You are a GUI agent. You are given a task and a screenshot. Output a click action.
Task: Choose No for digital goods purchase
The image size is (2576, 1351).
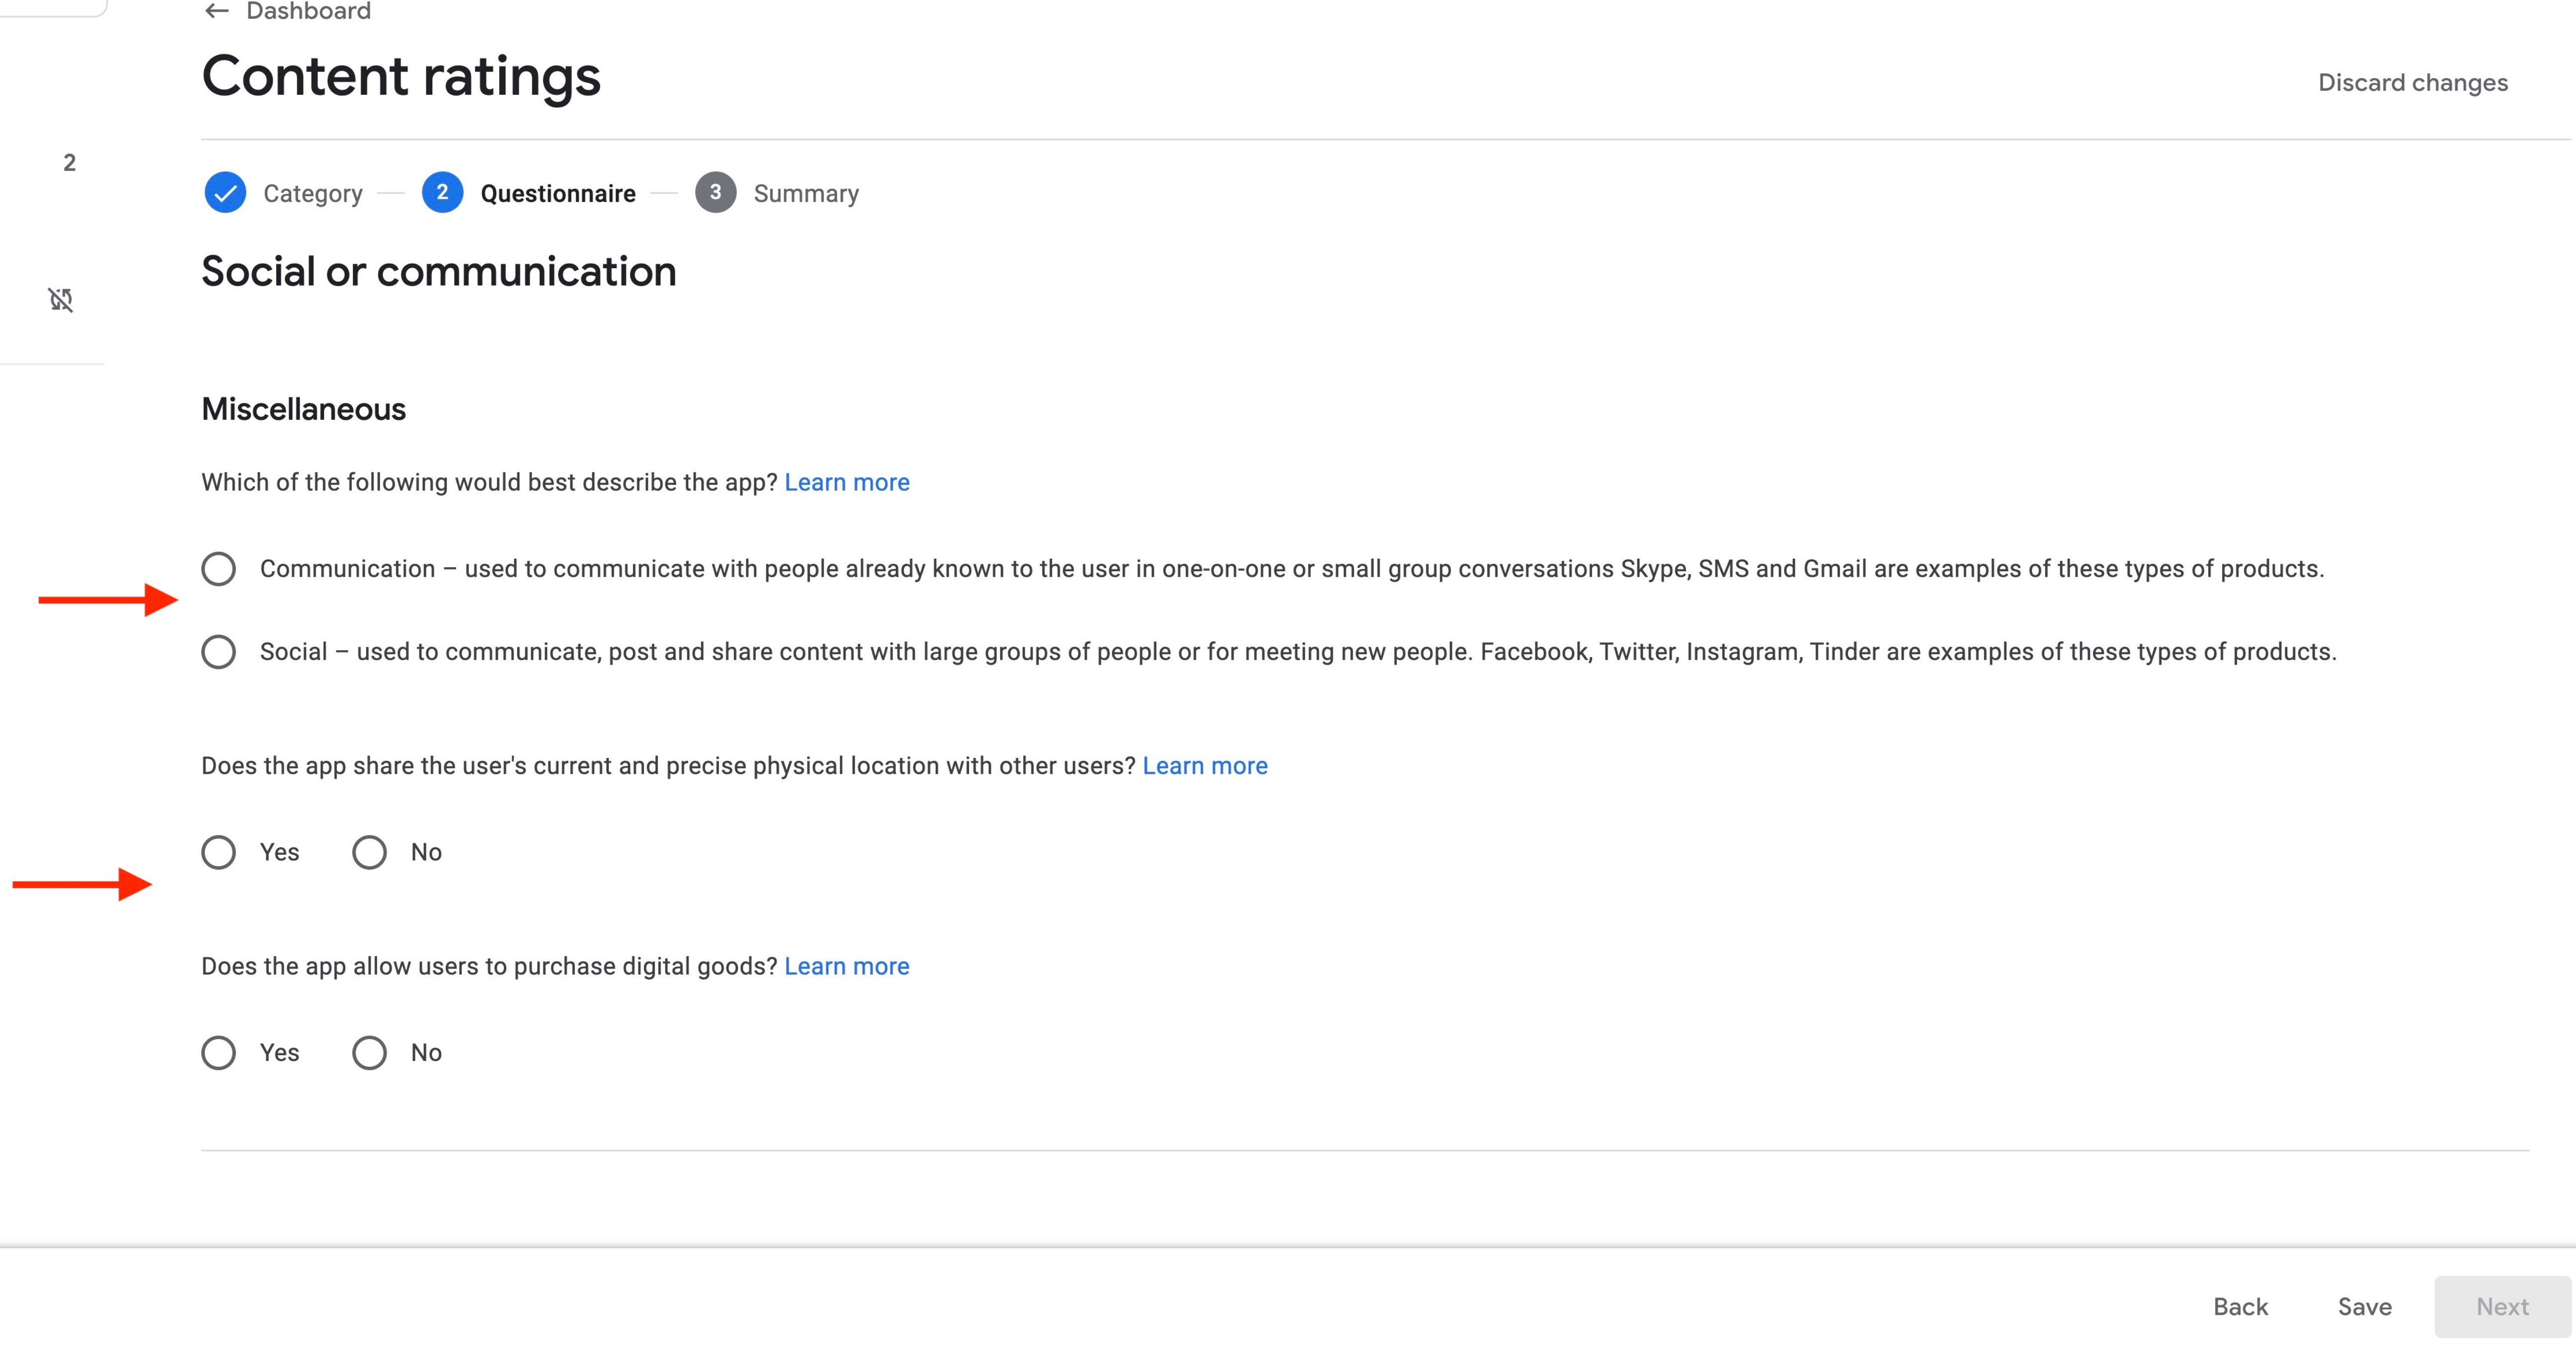click(x=369, y=1052)
